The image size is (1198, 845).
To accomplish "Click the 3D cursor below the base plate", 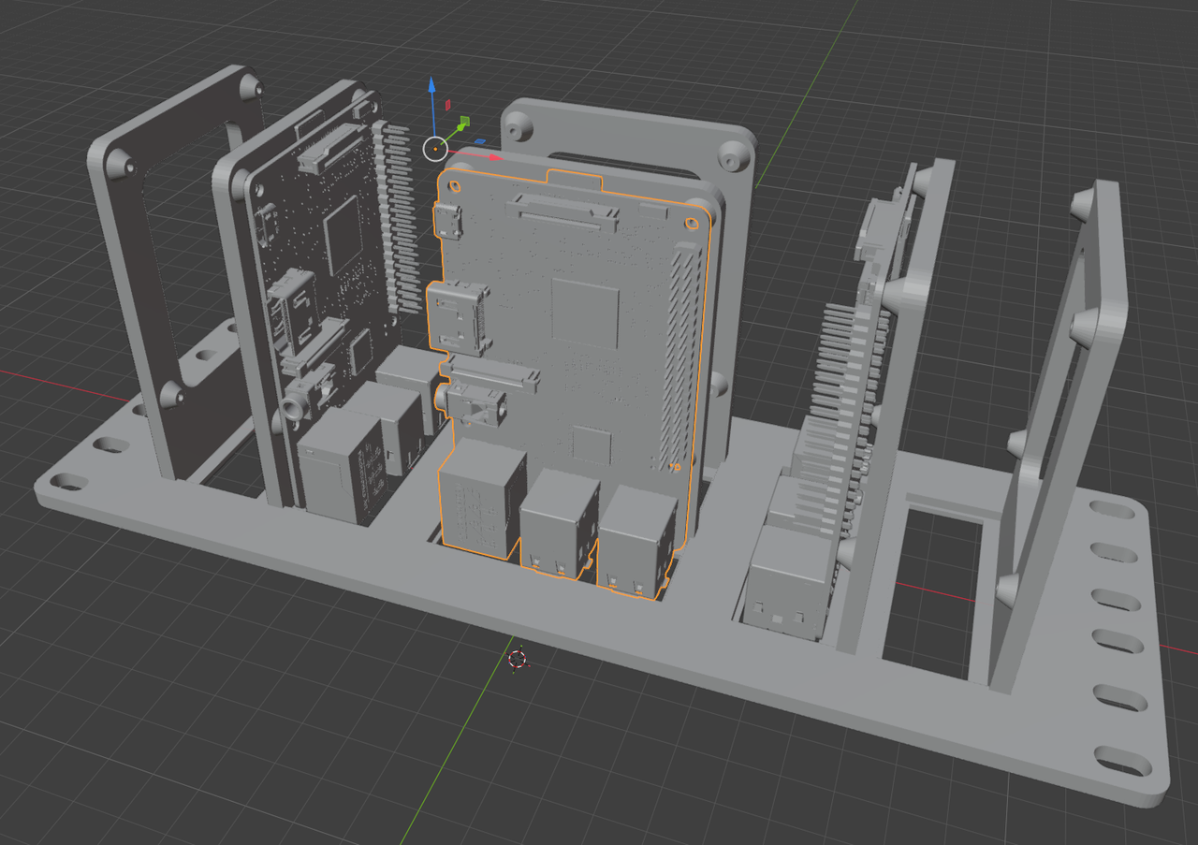I will [518, 659].
